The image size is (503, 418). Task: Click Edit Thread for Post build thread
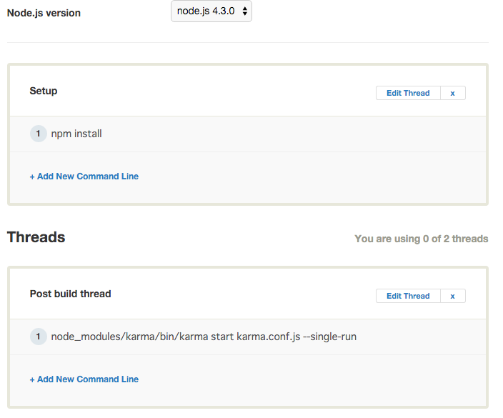pyautogui.click(x=408, y=296)
